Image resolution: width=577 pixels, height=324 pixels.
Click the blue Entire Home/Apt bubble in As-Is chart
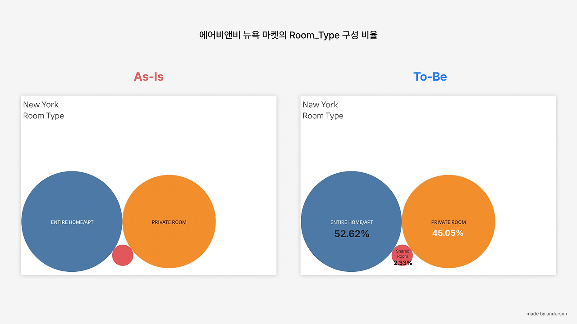click(72, 221)
